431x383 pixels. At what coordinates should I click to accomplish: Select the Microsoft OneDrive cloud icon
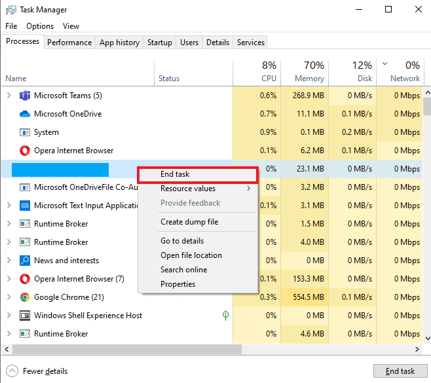(25, 114)
